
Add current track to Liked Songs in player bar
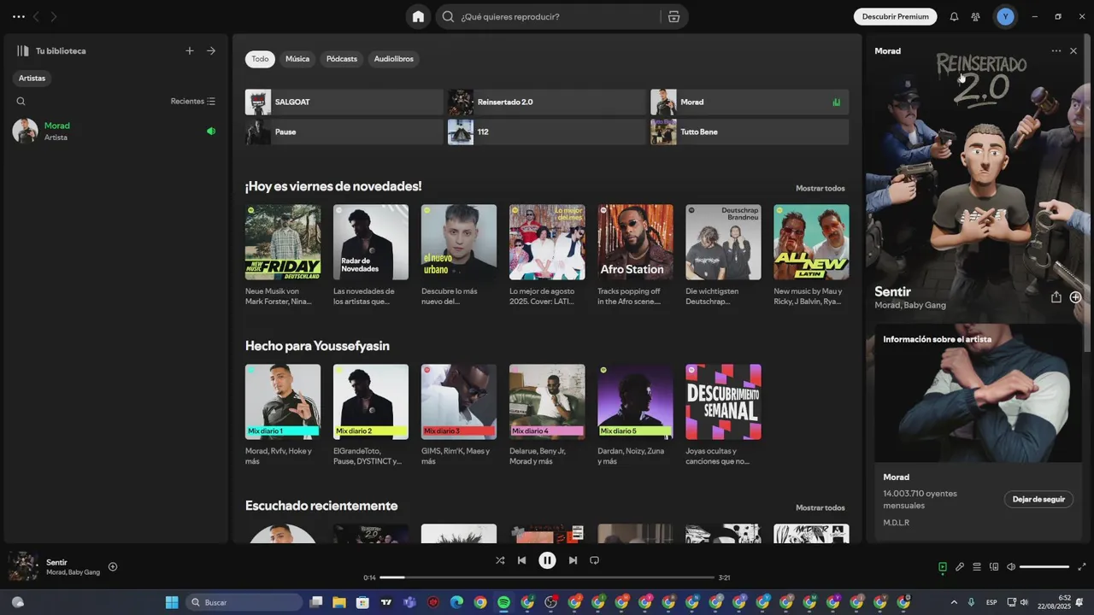pos(113,566)
